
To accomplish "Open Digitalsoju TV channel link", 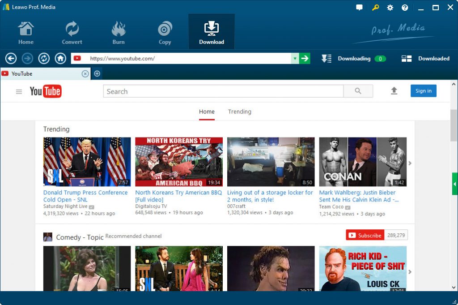I will click(x=151, y=206).
